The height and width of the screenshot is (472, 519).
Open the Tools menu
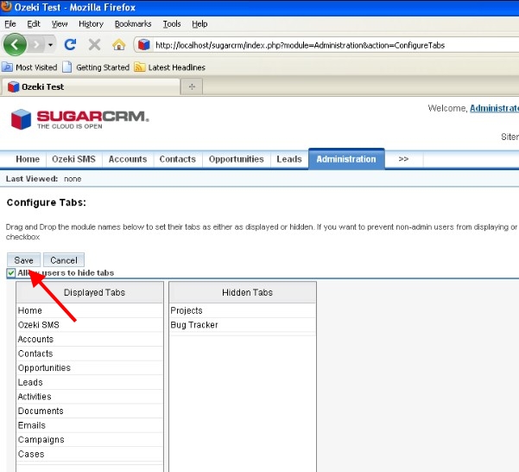tap(172, 24)
